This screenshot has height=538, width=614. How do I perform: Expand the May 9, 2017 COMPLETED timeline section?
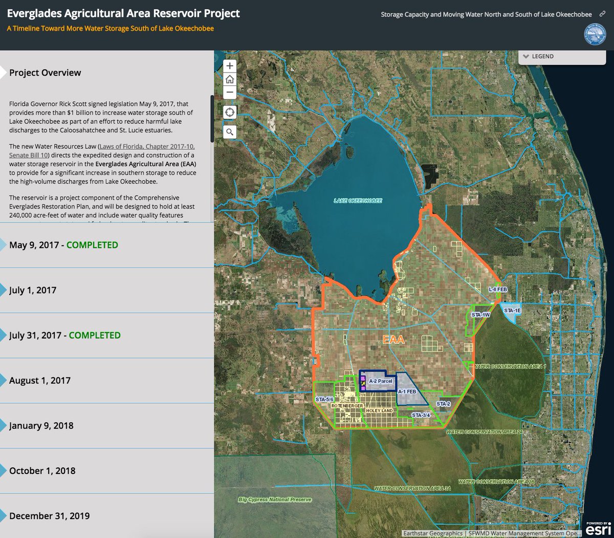[61, 245]
